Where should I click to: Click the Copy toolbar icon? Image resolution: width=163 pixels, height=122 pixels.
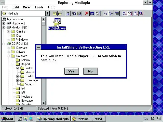(74, 13)
